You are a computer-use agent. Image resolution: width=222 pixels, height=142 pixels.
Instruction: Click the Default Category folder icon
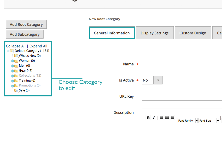[x=12, y=51]
